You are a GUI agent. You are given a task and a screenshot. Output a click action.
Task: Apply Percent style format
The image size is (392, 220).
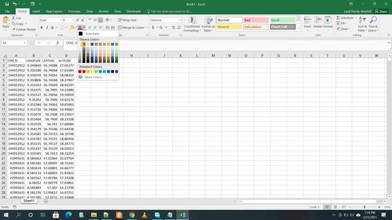pyautogui.click(x=161, y=28)
